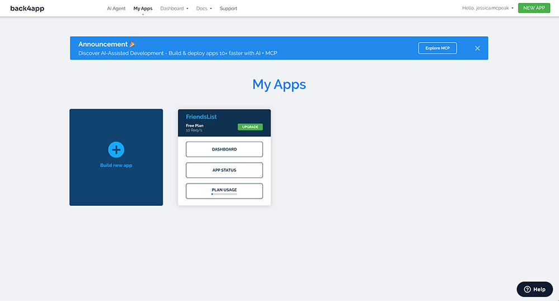This screenshot has height=301, width=559.
Task: Click the Build new app label
Action: pos(116,165)
